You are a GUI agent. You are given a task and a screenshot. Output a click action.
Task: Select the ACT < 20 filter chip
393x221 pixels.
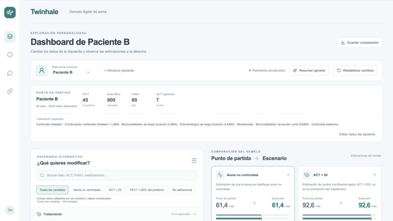click(115, 190)
